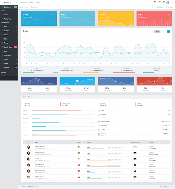Click the Widgets calculator icon in sidebar

click(2, 68)
